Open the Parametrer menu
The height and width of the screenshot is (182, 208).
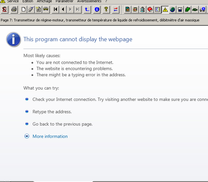(65, 1)
